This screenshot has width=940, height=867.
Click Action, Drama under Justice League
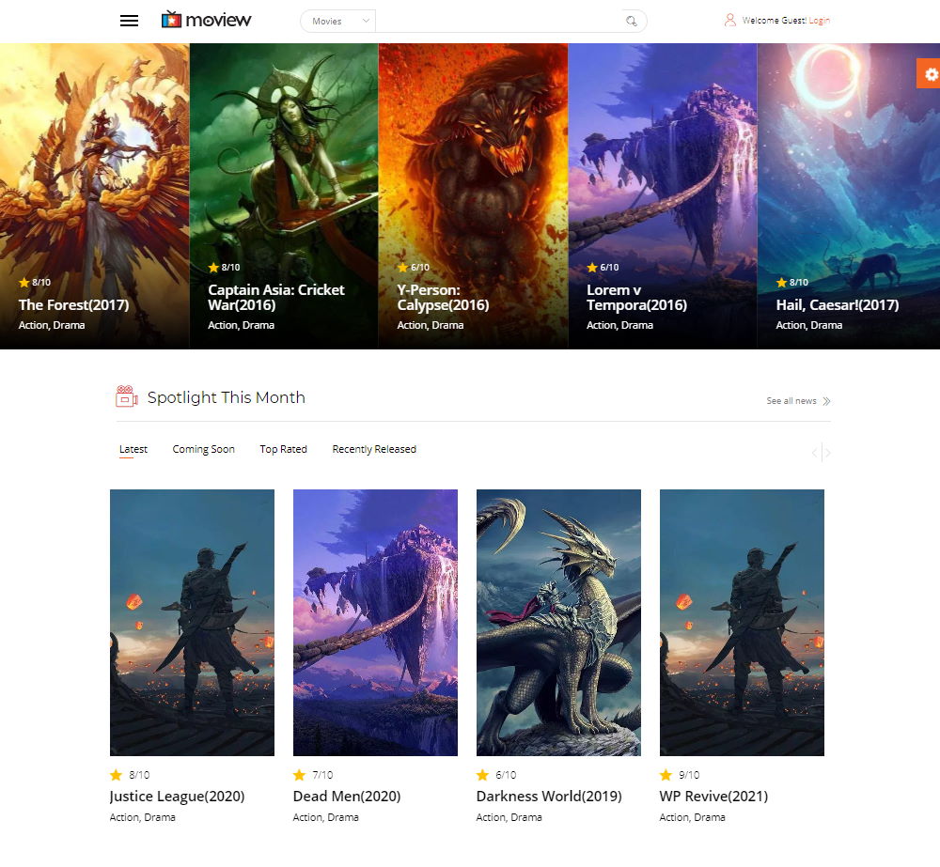coord(143,817)
